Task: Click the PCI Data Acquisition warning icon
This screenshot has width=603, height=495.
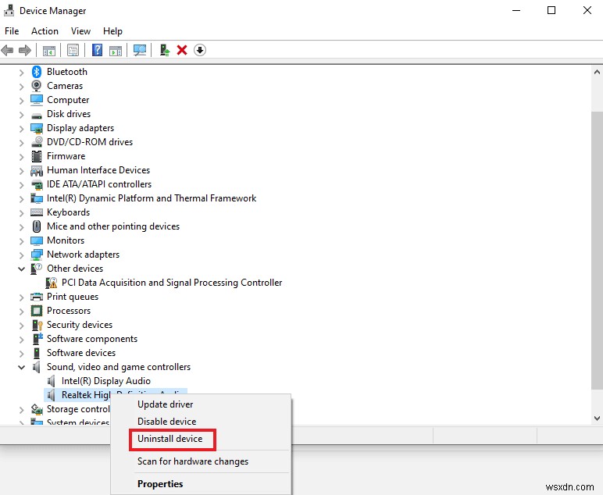Action: [x=51, y=283]
